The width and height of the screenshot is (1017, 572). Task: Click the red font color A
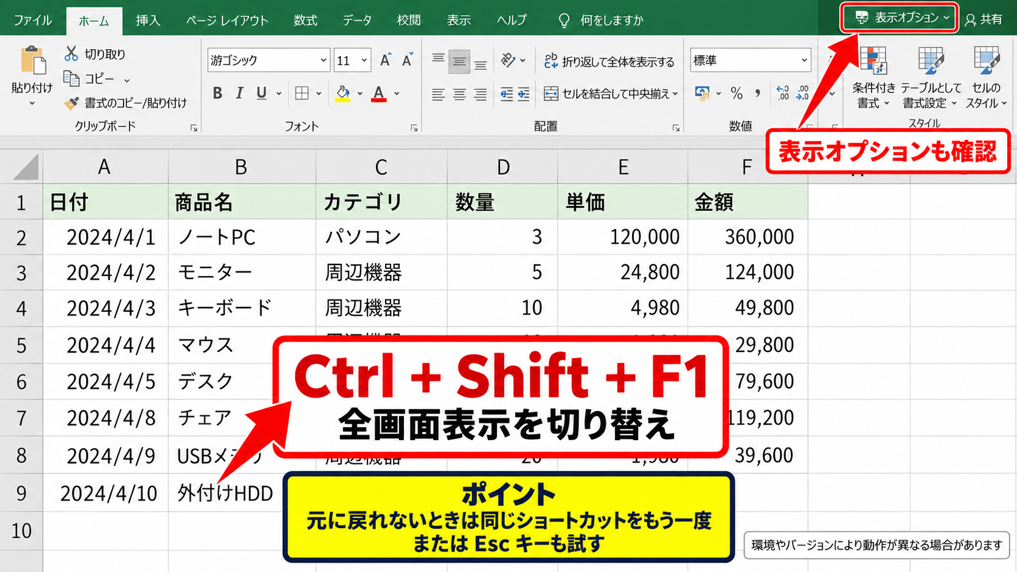pyautogui.click(x=379, y=93)
